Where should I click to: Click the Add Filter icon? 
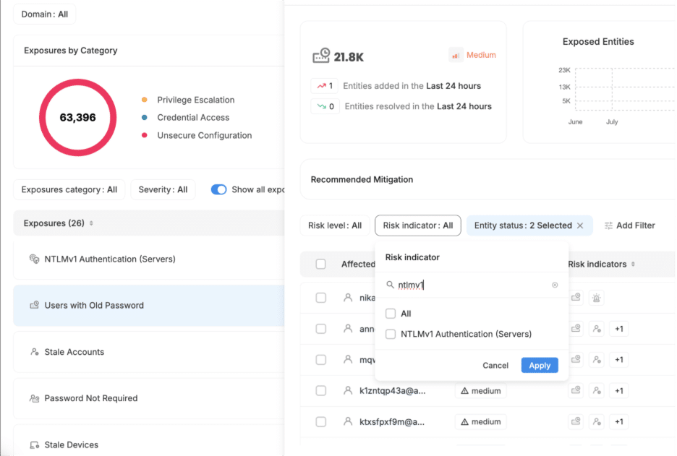pyautogui.click(x=608, y=225)
